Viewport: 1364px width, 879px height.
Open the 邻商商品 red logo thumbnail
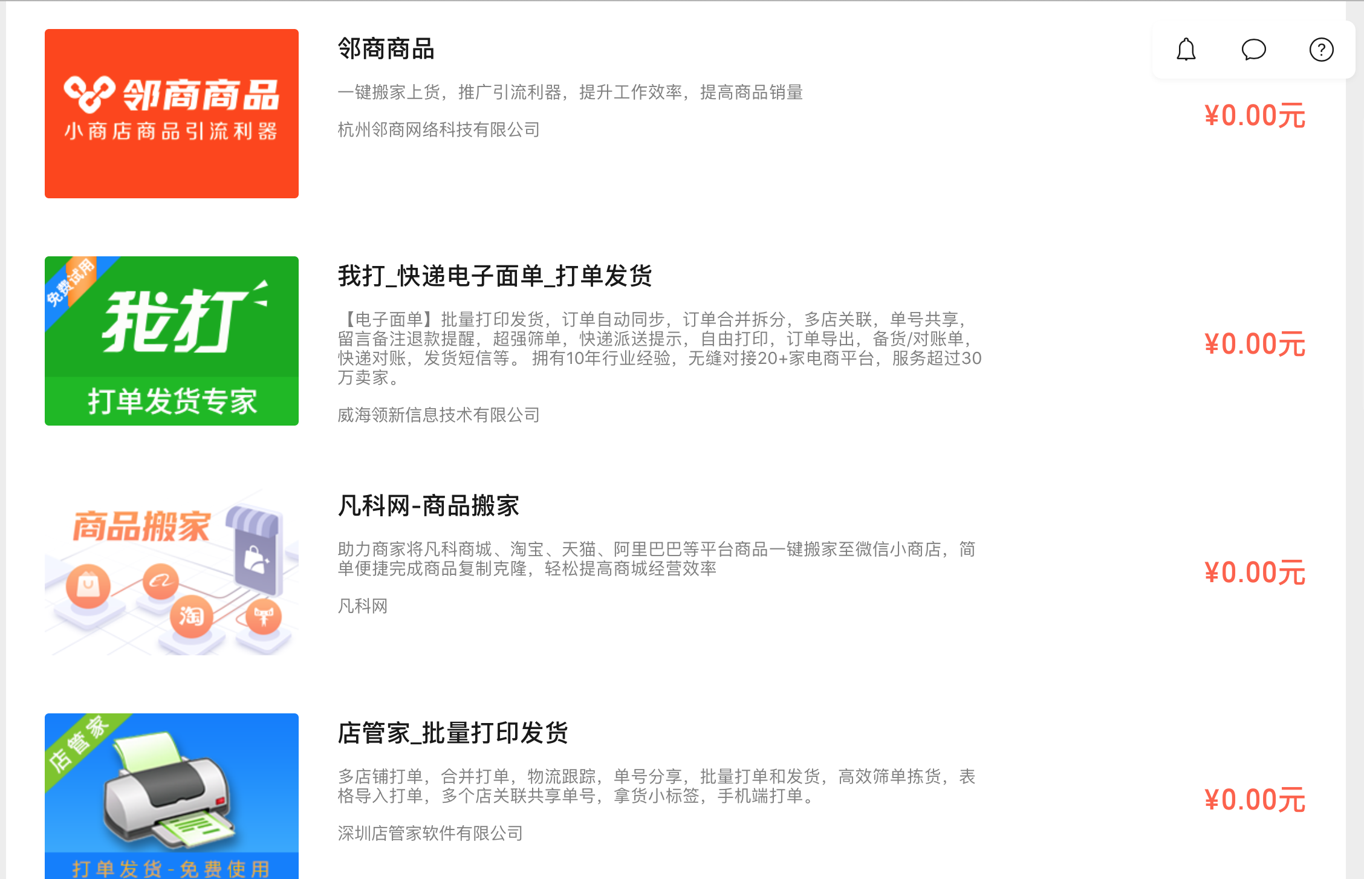[172, 114]
